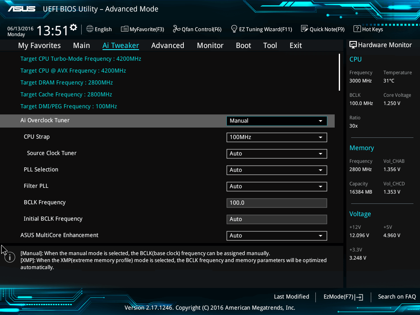This screenshot has height=315, width=420.
Task: Expand the CPU Strap dropdown
Action: pos(276,137)
